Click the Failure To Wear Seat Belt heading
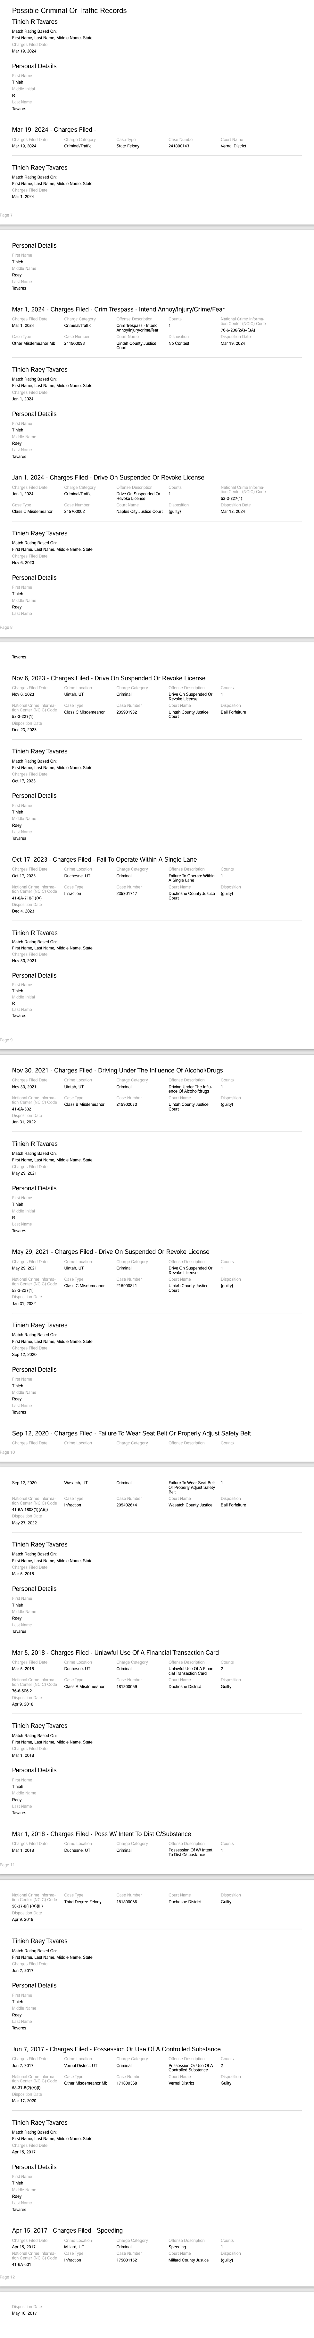This screenshot has height=2338, width=314. pyautogui.click(x=131, y=1434)
